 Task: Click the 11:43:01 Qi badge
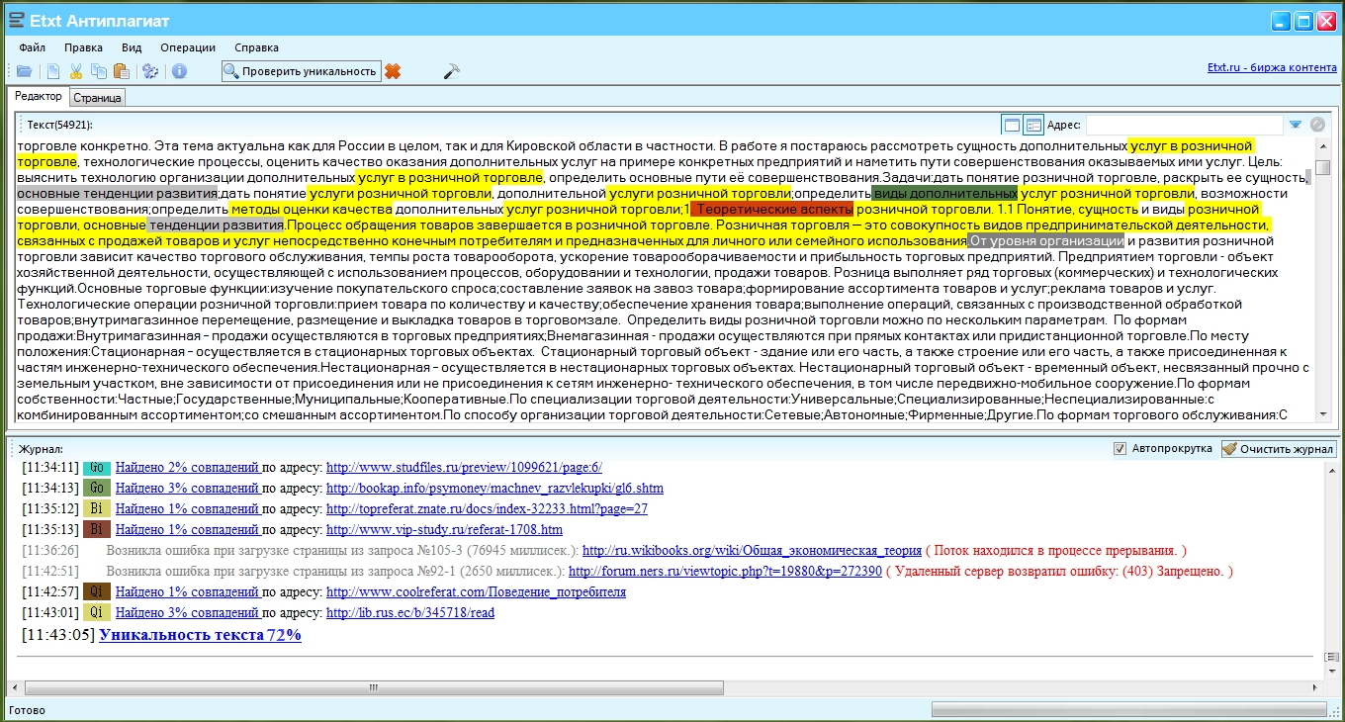[97, 613]
